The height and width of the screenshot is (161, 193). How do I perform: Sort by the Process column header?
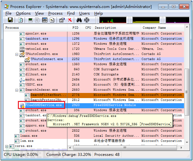(x=35, y=28)
